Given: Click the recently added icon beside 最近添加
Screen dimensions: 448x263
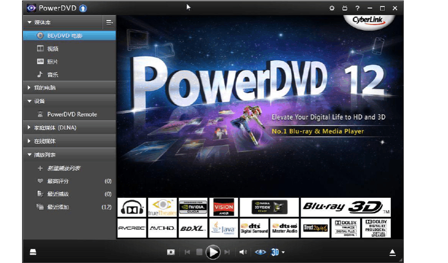Looking at the screenshot, I should point(40,207).
